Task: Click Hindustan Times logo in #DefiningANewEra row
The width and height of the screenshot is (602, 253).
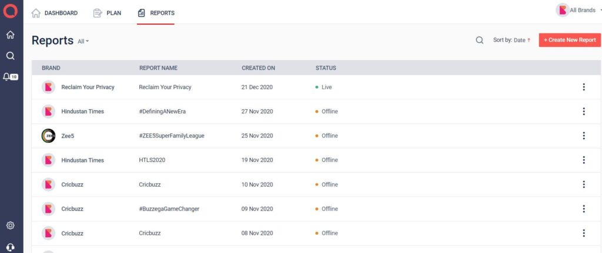Action: click(x=48, y=111)
